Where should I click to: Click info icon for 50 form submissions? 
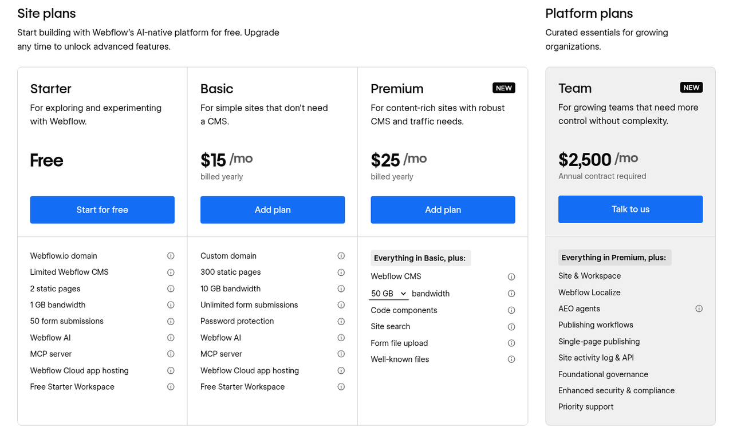171,322
